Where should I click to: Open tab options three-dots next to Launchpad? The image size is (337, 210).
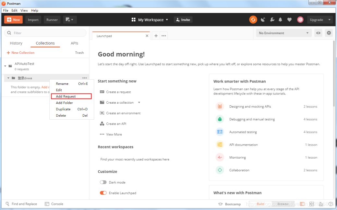click(163, 36)
